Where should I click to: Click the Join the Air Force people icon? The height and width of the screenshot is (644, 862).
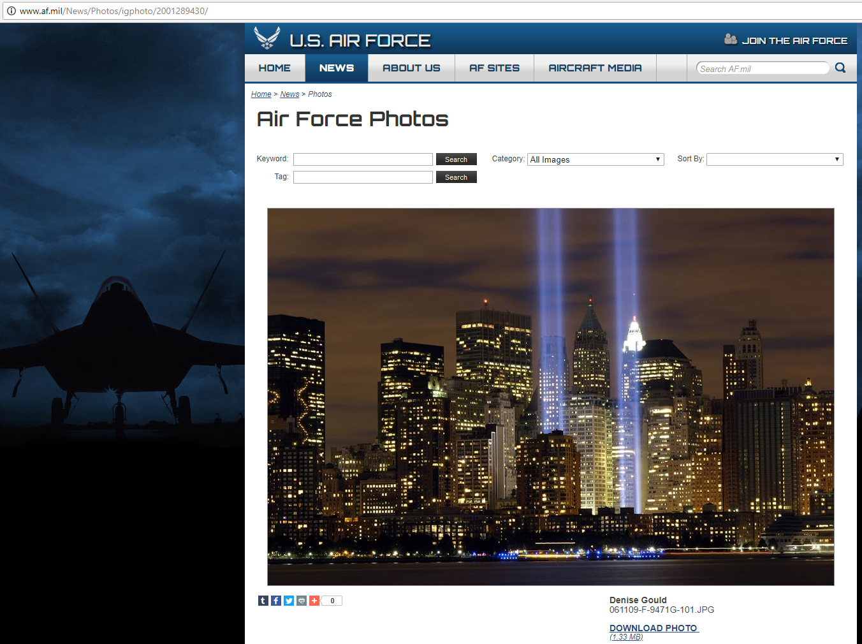[x=731, y=40]
